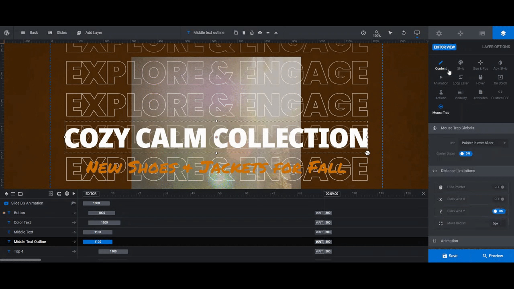514x289 pixels.
Task: Click the 00:09:00 timeline time marker
Action: pyautogui.click(x=332, y=193)
